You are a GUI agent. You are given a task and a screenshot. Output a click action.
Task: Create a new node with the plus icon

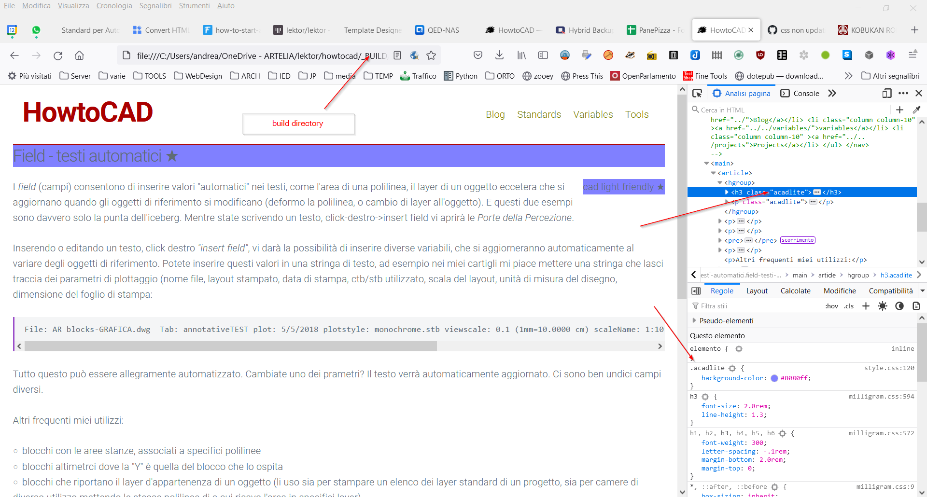[900, 110]
